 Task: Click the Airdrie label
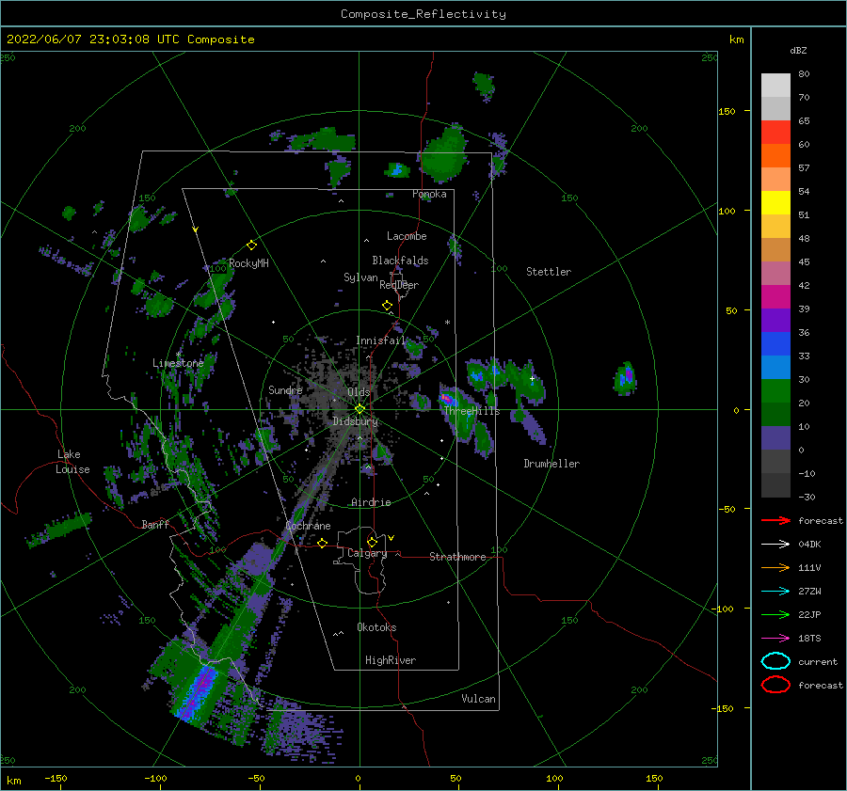[371, 502]
